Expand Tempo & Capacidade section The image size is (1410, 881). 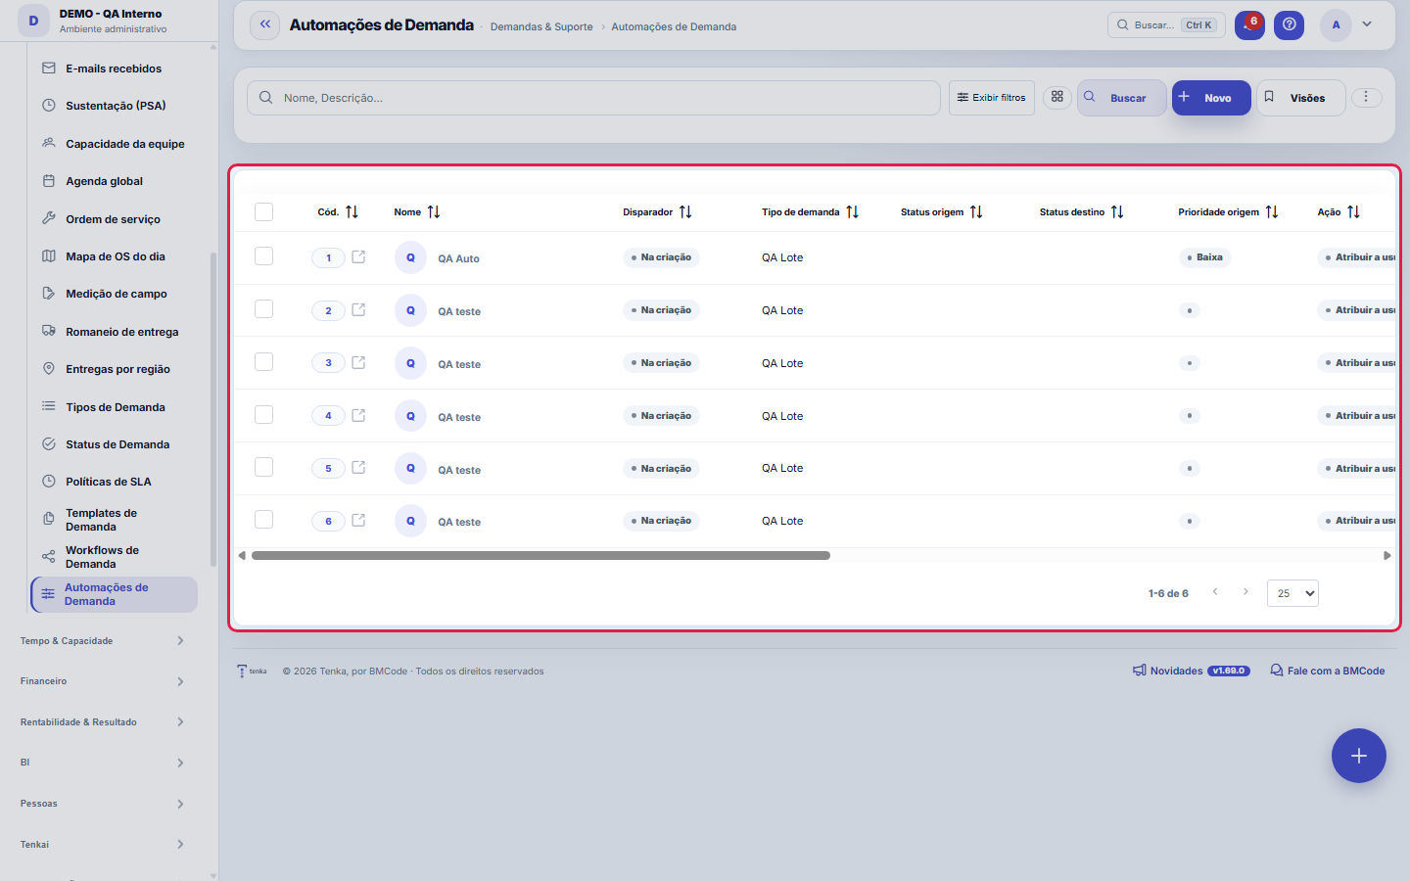(103, 641)
